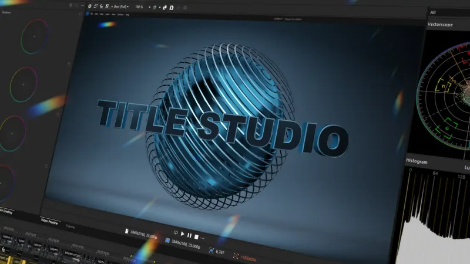This screenshot has height=264, width=470.
Task: Click the G target box in vectorscope
Action: pos(447,128)
